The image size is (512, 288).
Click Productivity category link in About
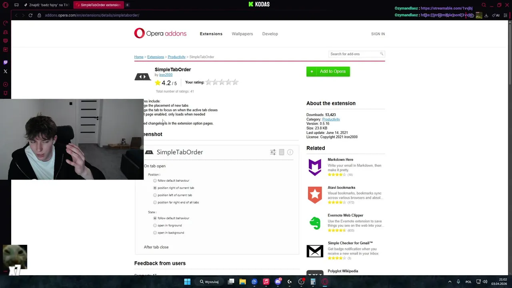331,119
